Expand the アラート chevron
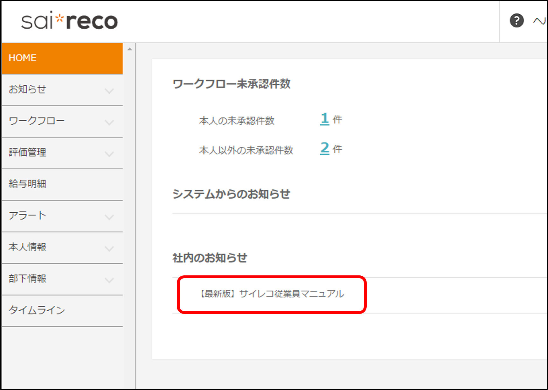Image resolution: width=548 pixels, height=390 pixels. pos(109,217)
